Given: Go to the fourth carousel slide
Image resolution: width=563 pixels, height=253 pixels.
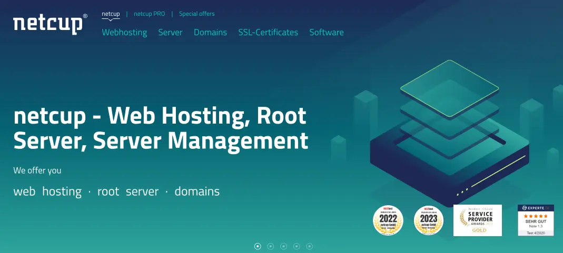Looking at the screenshot, I should pos(296,246).
